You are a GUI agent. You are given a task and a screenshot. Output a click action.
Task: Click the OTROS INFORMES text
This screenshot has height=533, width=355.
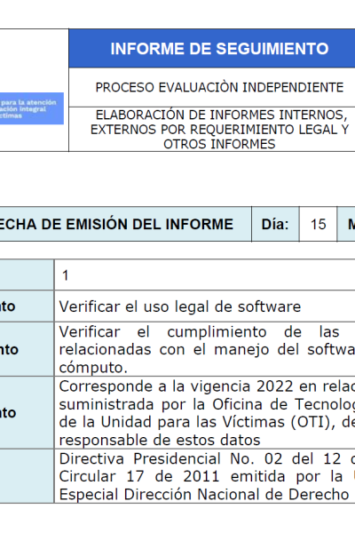219,144
